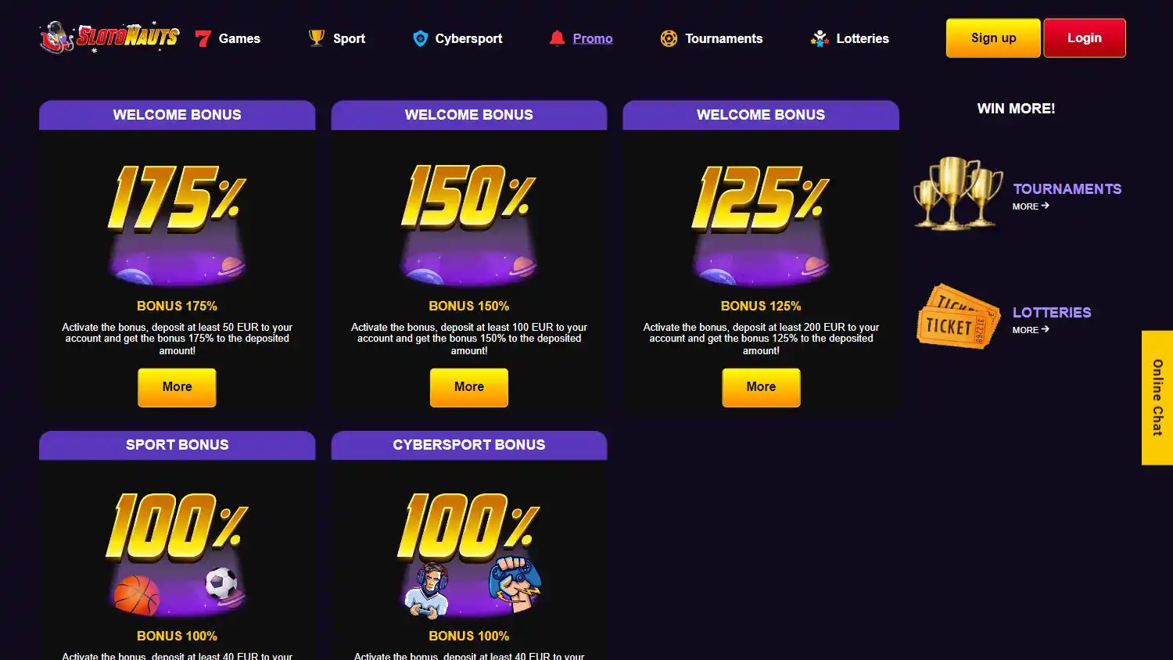Follow the Tournaments MORE arrow link
The image size is (1173, 660).
pos(1031,206)
